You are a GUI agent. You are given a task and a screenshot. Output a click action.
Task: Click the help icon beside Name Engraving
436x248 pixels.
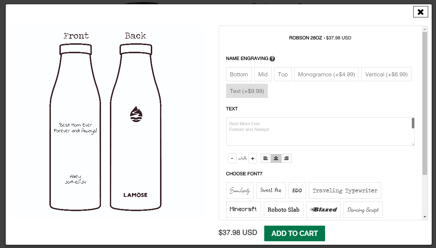point(272,59)
